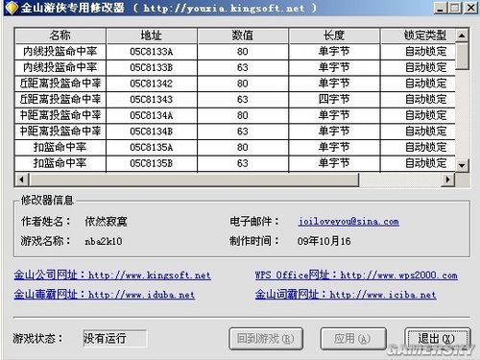This screenshot has width=480, height=360.
Task: Click value 63 in row 05C8133B
Action: [x=243, y=67]
